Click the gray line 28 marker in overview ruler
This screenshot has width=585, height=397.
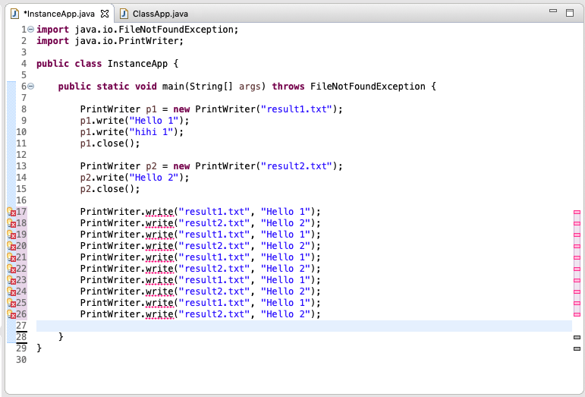(x=577, y=337)
